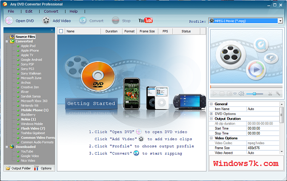This screenshot has height=181, width=287.
Task: Click the scissors clip icon
Action: [270, 94]
